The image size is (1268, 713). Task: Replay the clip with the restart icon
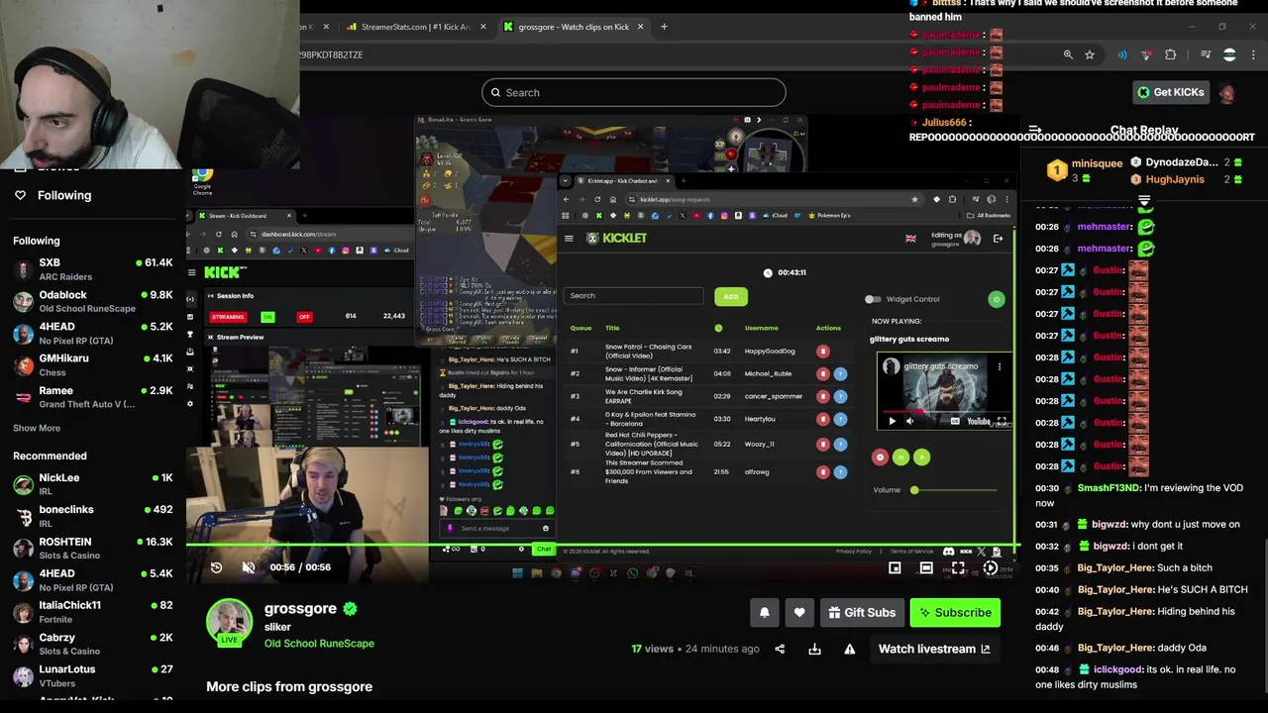coord(216,567)
